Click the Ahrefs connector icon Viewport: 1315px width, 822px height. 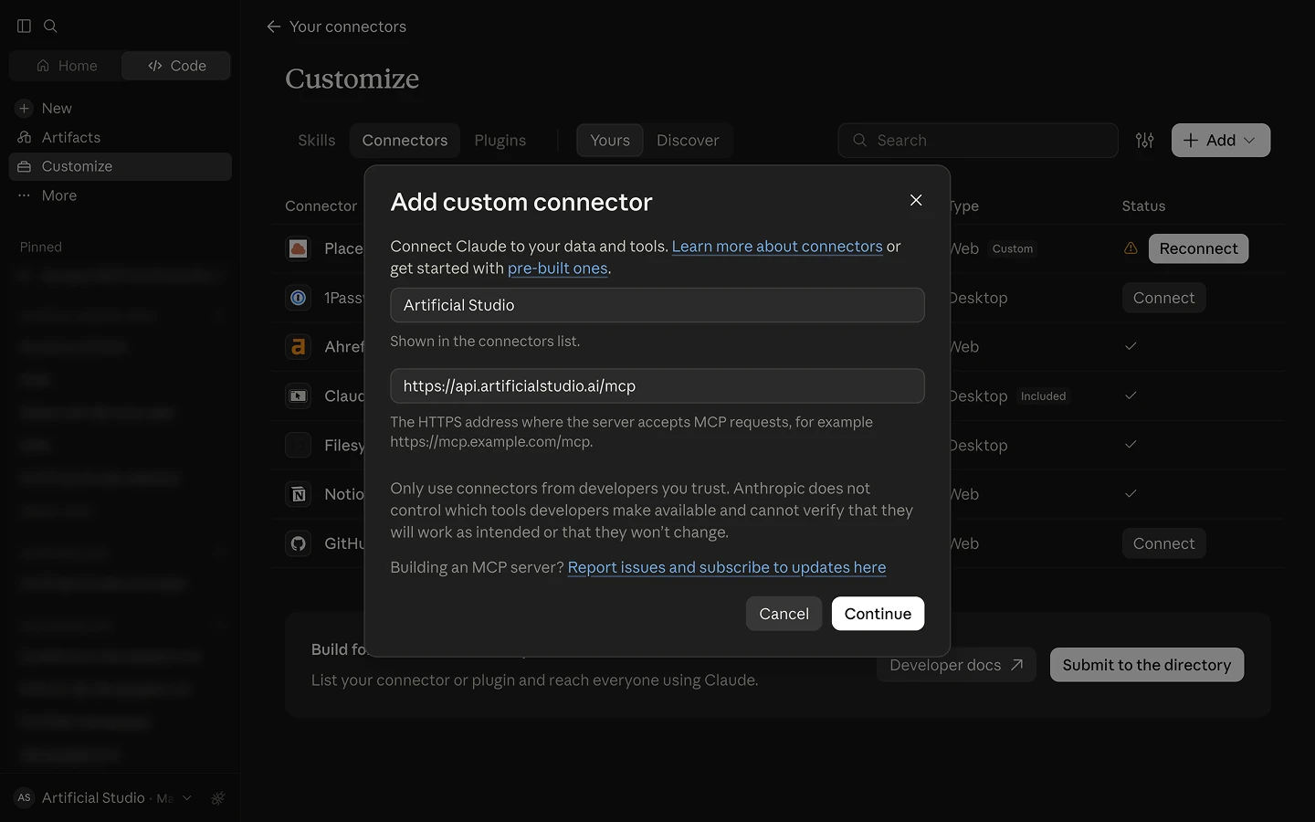tap(299, 347)
